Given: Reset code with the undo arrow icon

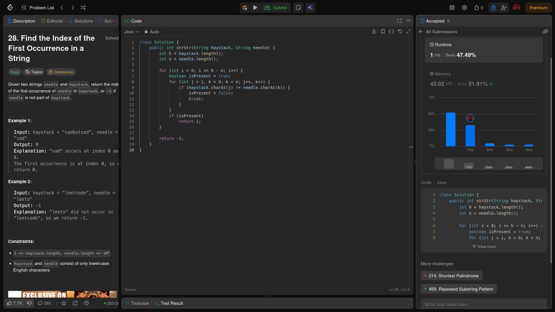Looking at the screenshot, I should (x=400, y=31).
